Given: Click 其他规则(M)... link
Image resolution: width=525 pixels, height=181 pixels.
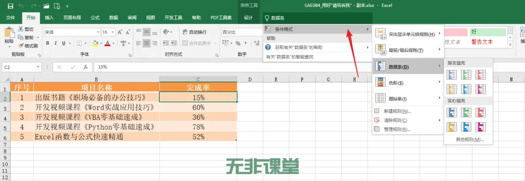Looking at the screenshot, I should 470,140.
